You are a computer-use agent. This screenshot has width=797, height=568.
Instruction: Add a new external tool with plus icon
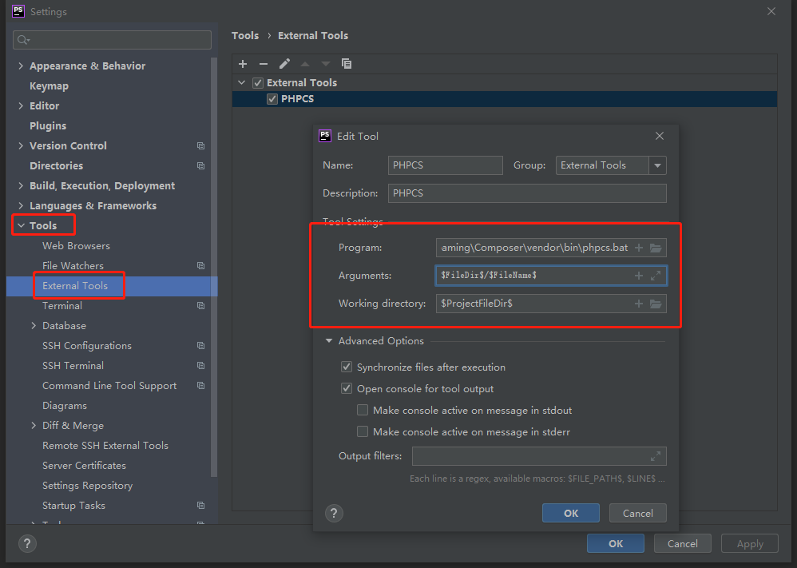[x=243, y=64]
